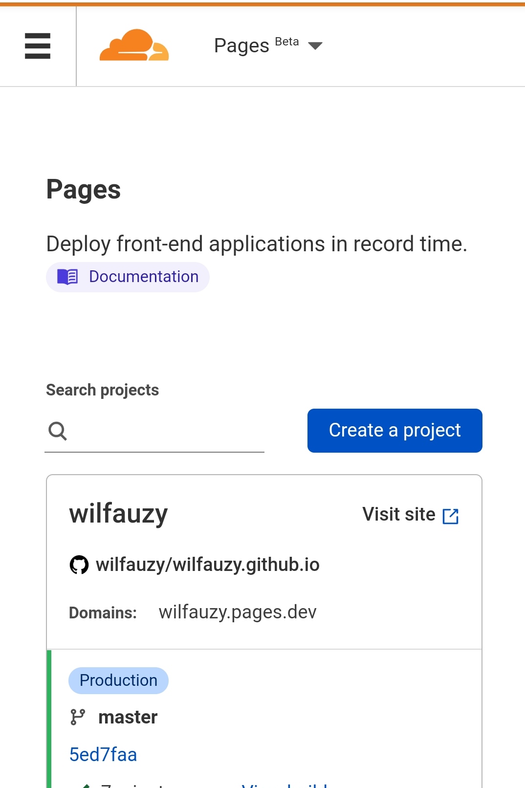Image resolution: width=525 pixels, height=788 pixels.
Task: Focus the Search projects input field
Action: [x=166, y=431]
